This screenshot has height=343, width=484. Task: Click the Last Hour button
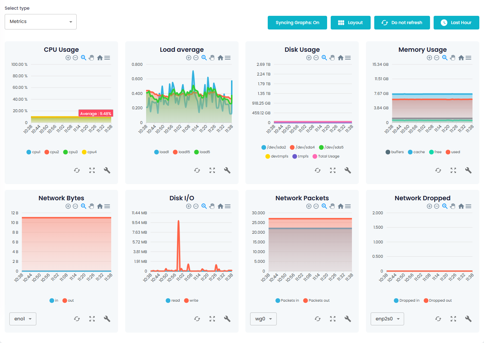pyautogui.click(x=456, y=23)
